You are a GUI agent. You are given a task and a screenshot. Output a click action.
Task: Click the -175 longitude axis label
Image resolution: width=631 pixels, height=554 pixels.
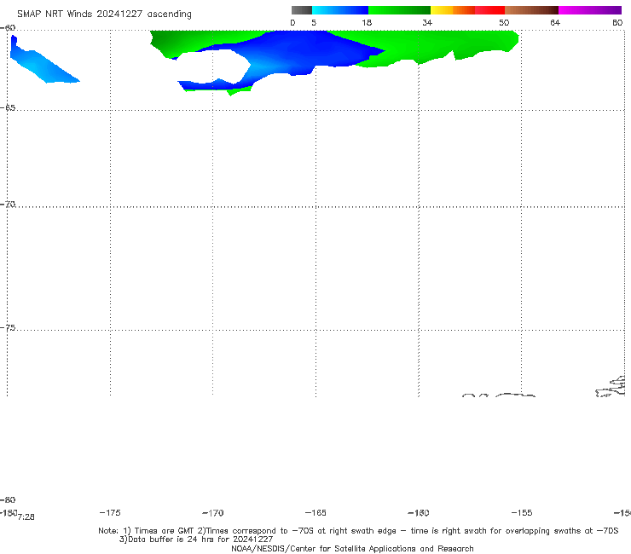(x=110, y=512)
